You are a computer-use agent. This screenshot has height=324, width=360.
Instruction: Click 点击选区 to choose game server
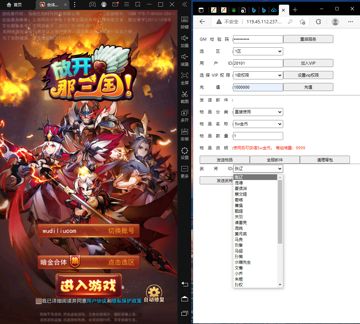click(121, 262)
